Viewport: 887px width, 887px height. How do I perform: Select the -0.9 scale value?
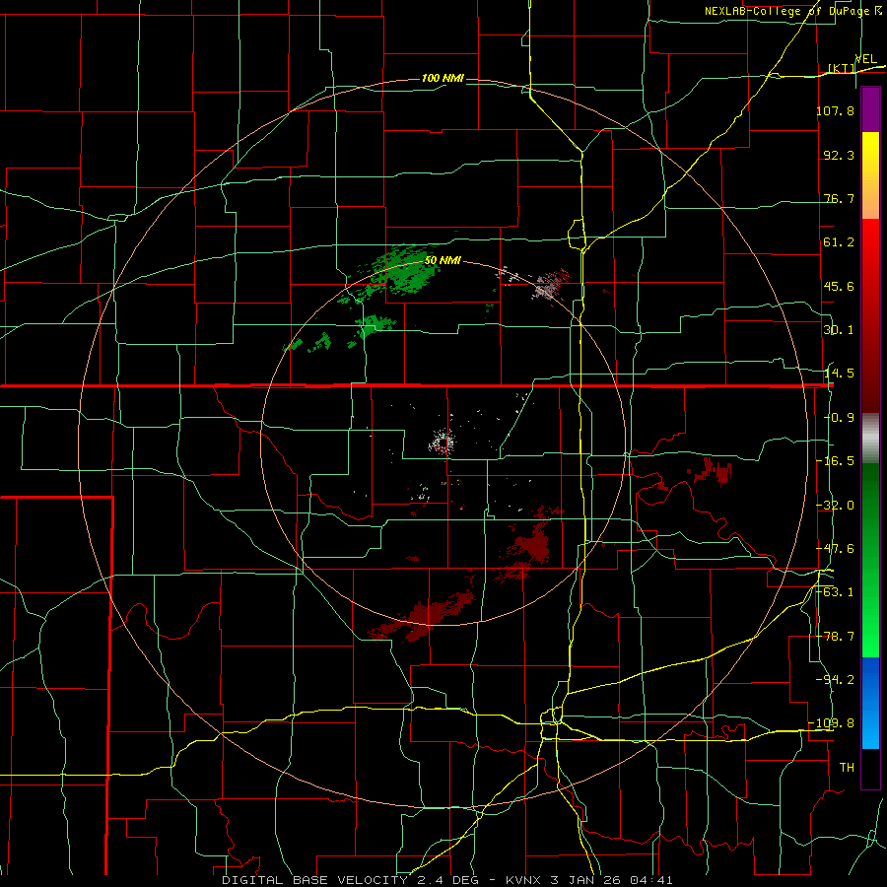tap(839, 418)
